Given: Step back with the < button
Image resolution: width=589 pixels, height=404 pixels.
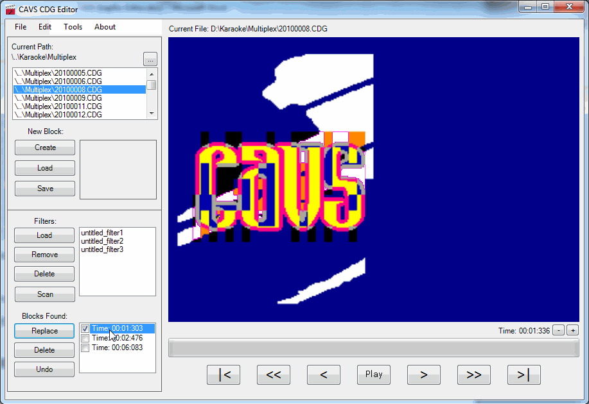Looking at the screenshot, I should [324, 375].
